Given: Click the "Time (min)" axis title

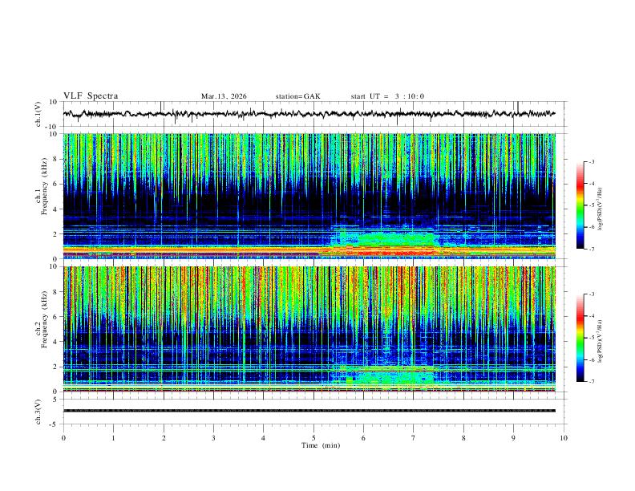Looking at the screenshot, I should click(x=321, y=445).
